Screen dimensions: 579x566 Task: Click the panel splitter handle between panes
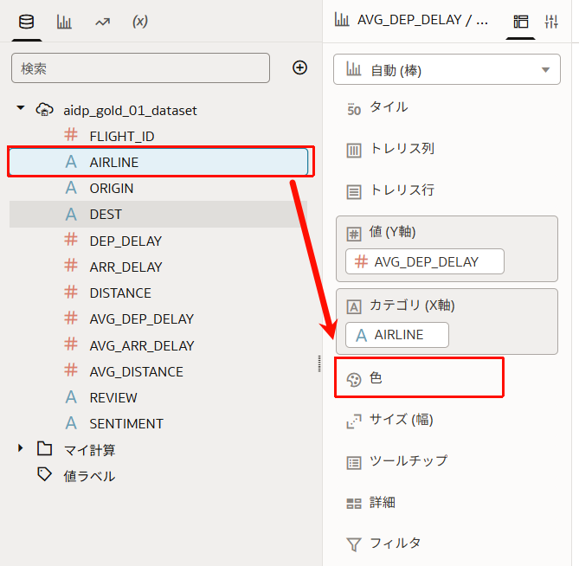point(319,363)
